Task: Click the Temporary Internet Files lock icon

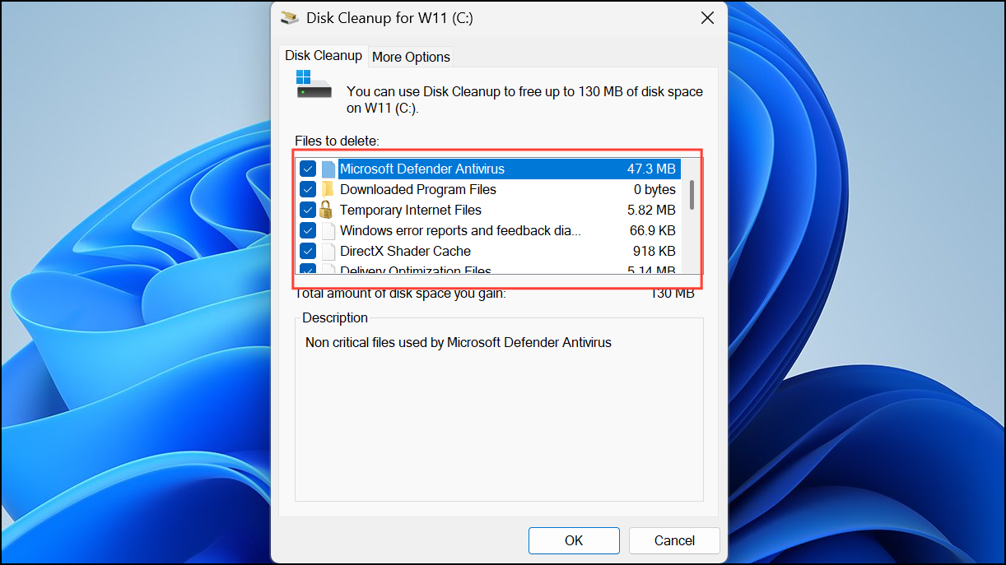Action: point(327,209)
